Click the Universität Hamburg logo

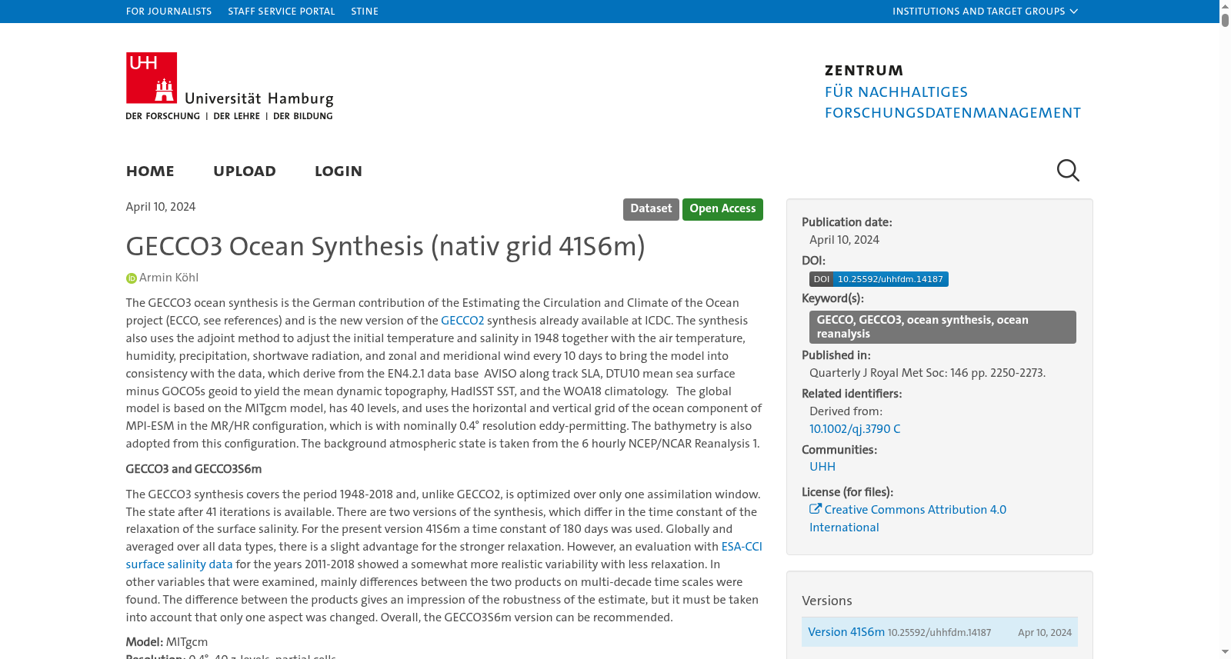(229, 86)
